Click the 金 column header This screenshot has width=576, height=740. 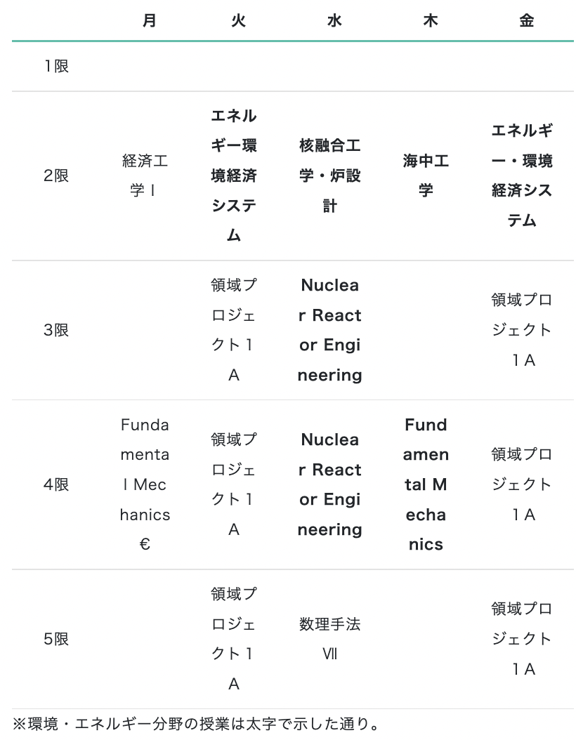(x=526, y=20)
